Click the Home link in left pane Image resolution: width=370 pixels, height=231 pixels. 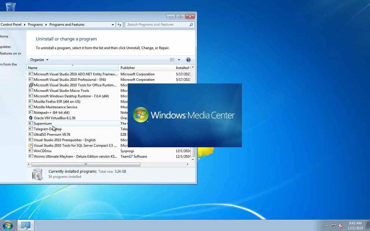pyautogui.click(x=4, y=36)
